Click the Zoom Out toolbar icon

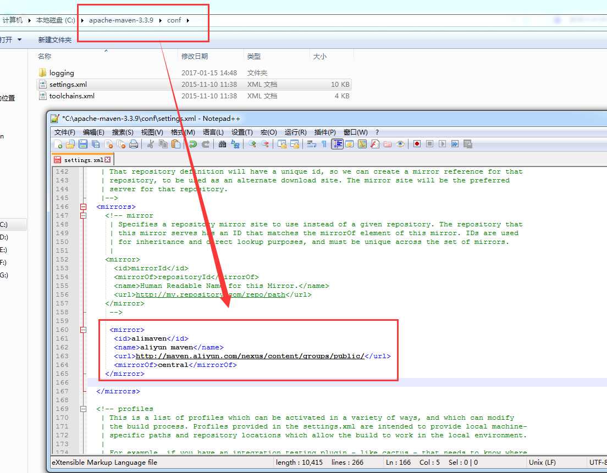pyautogui.click(x=265, y=144)
